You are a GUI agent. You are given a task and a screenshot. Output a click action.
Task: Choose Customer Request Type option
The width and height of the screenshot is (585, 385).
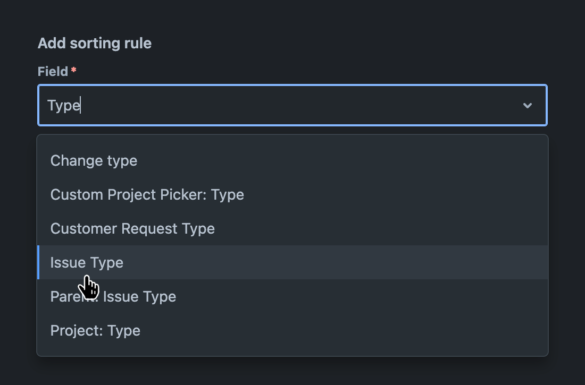pos(132,228)
